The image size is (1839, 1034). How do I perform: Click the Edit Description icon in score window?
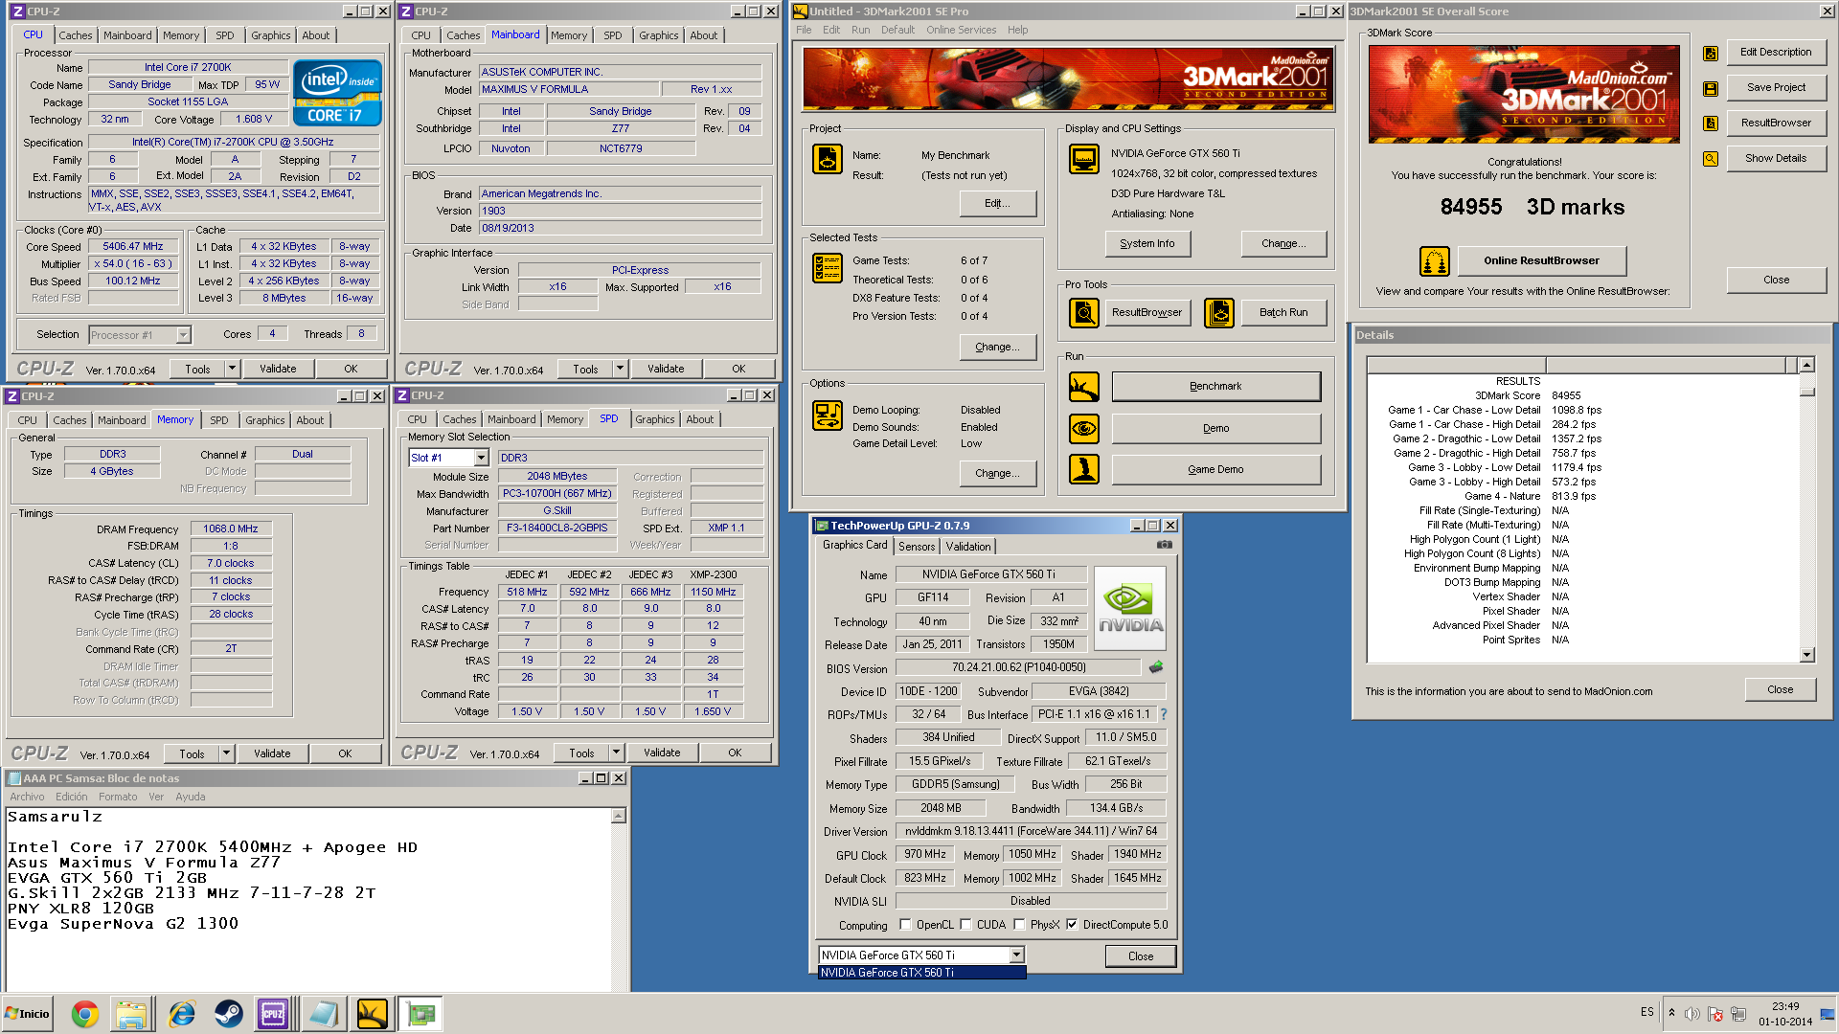[1710, 54]
